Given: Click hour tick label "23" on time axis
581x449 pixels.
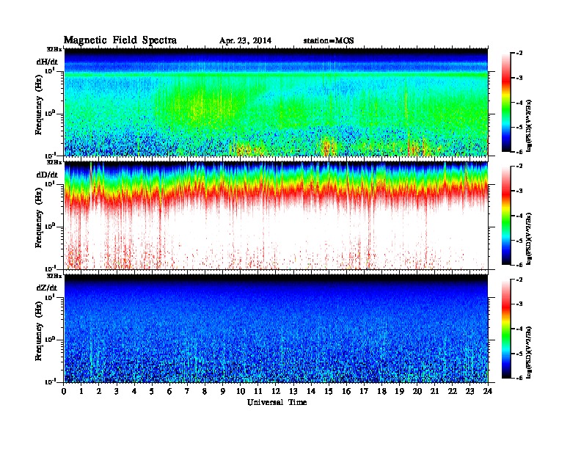Looking at the screenshot, I should coord(470,392).
